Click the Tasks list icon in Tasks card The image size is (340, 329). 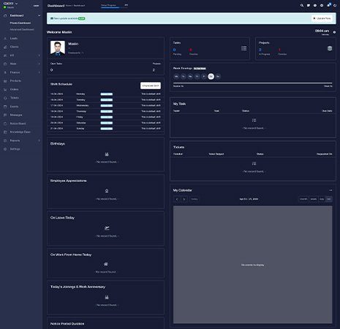pyautogui.click(x=243, y=48)
